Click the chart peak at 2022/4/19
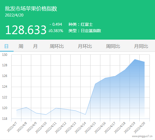 pos(135,59)
